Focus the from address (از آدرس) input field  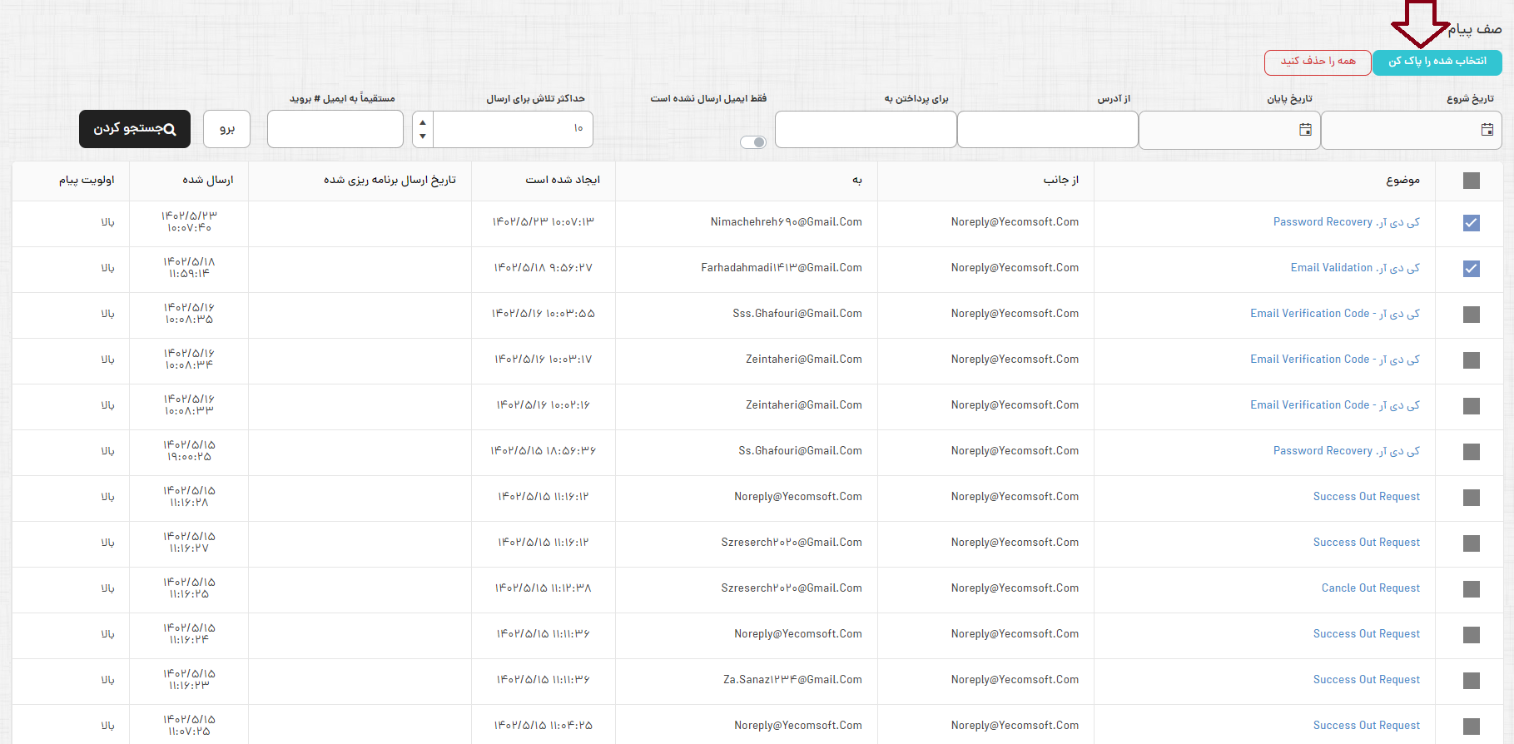pyautogui.click(x=1047, y=130)
